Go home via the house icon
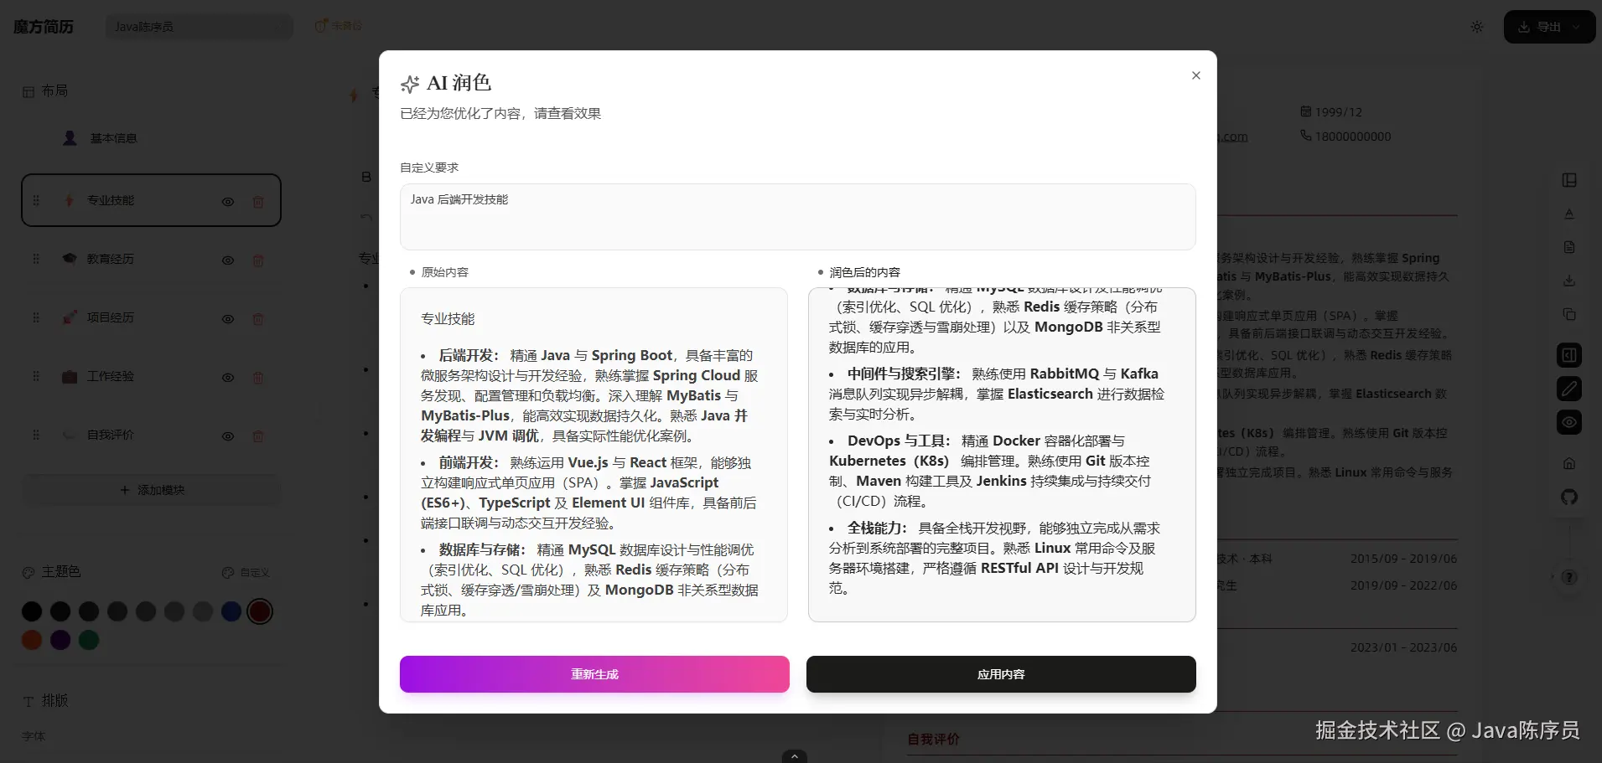Viewport: 1602px width, 763px height. (x=1569, y=463)
